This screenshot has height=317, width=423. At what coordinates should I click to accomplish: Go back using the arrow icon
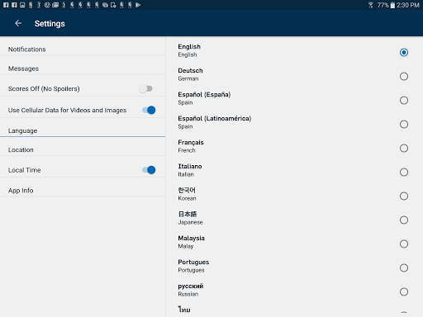tap(18, 23)
